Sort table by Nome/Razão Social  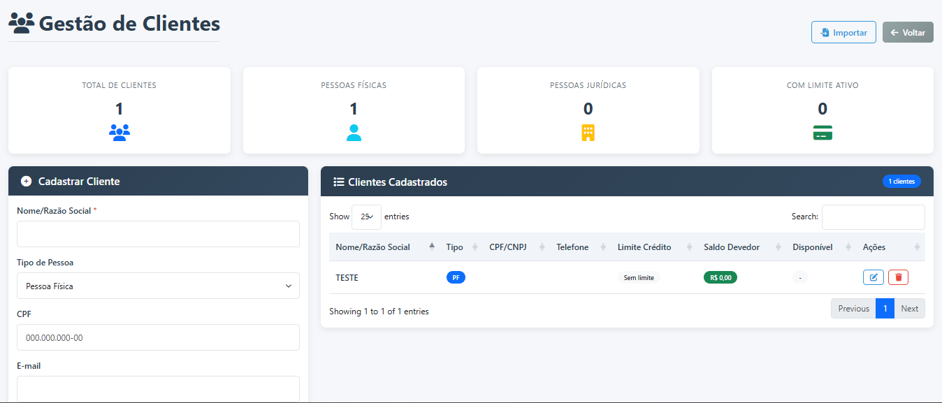384,247
